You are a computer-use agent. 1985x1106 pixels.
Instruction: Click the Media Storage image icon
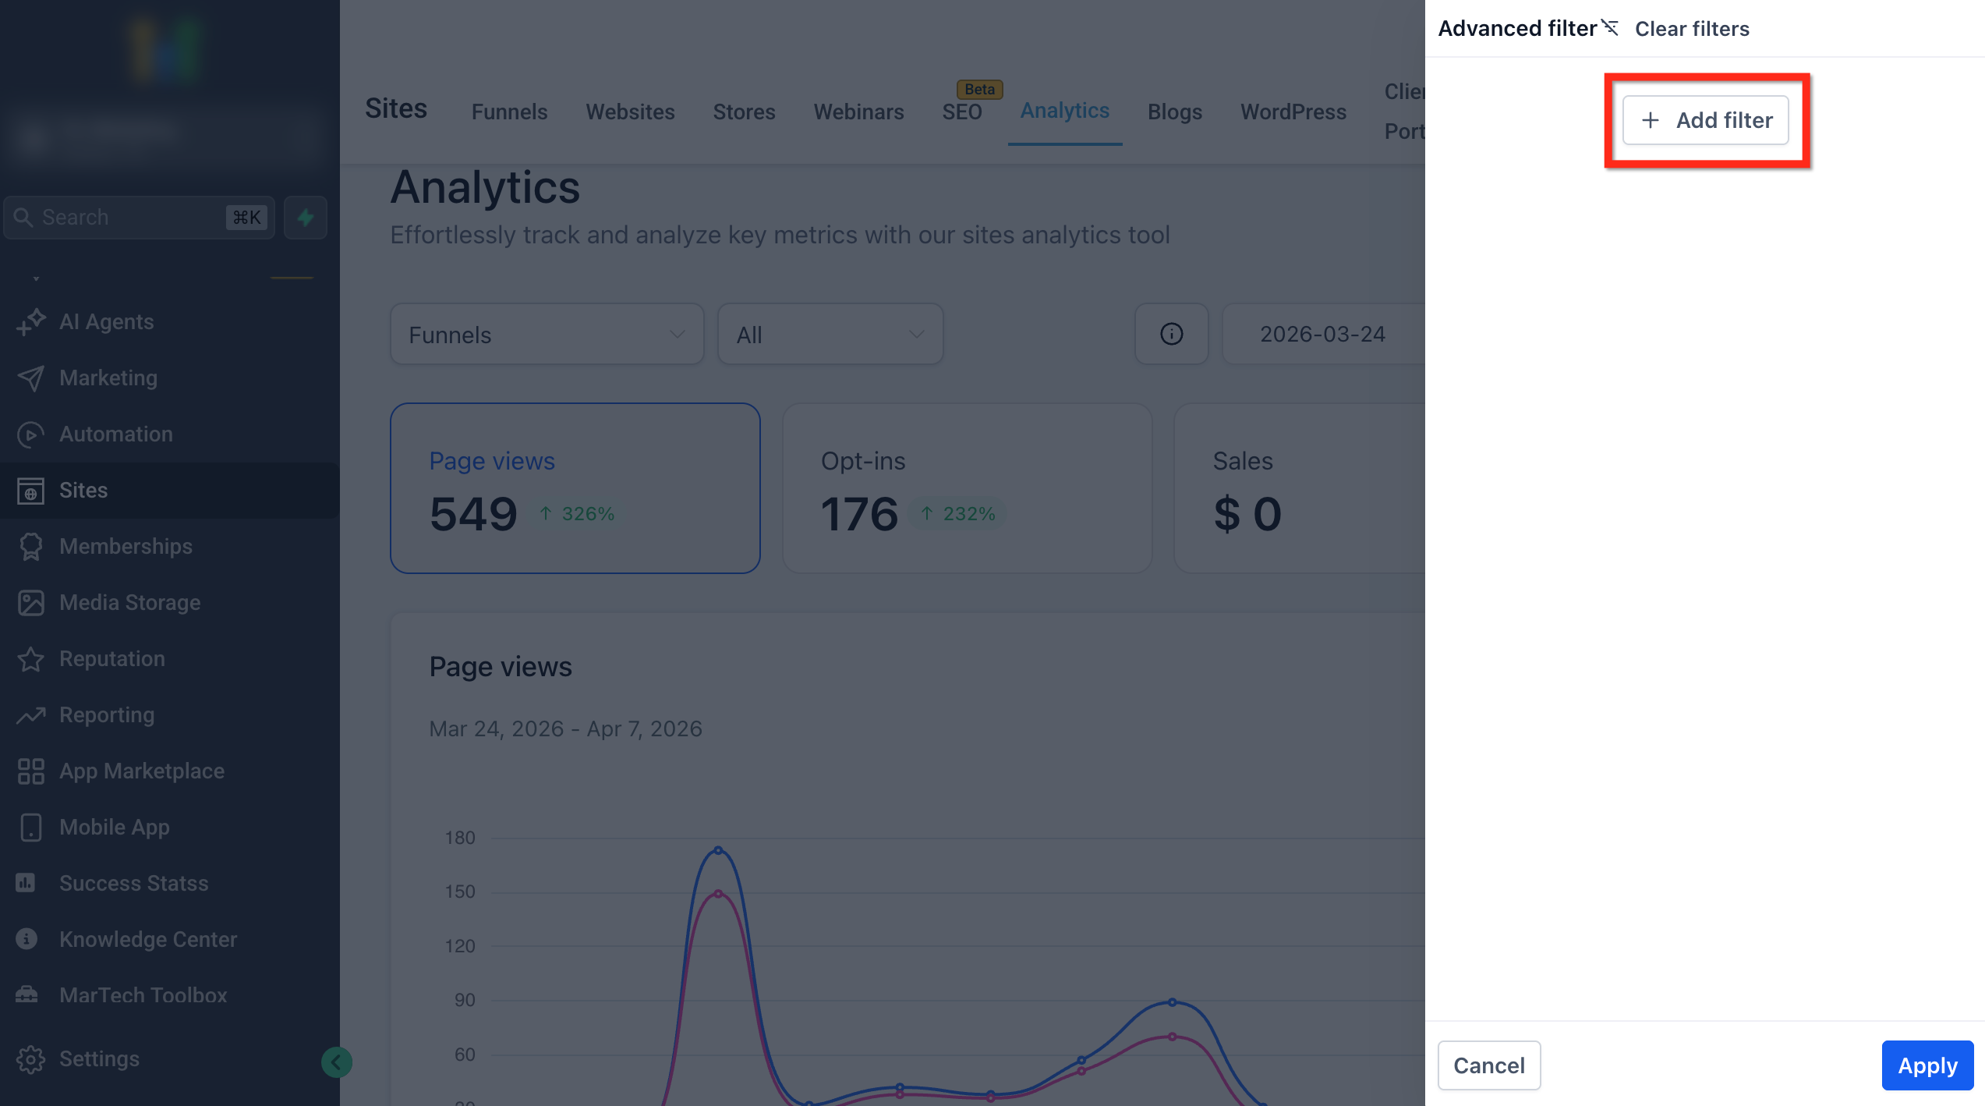(30, 603)
